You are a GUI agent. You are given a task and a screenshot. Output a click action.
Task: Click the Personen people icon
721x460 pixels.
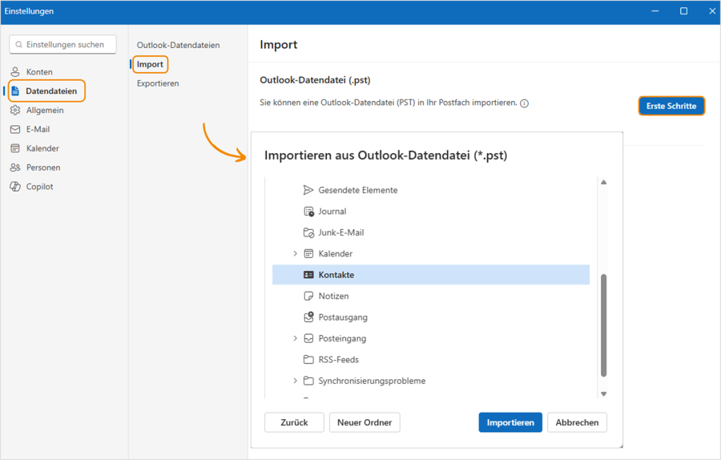point(15,167)
